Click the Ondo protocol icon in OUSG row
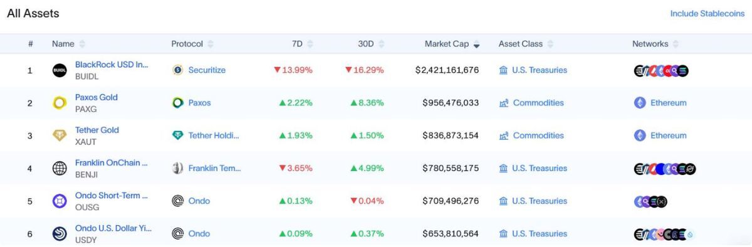The height and width of the screenshot is (247, 752). pos(178,201)
